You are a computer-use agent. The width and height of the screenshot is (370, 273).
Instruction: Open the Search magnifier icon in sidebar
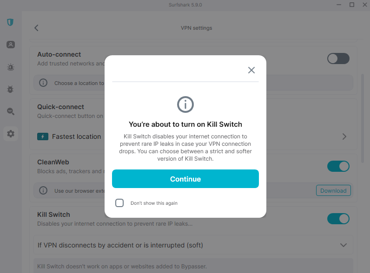pyautogui.click(x=10, y=111)
